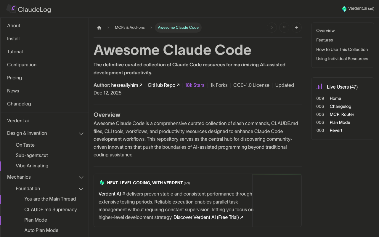Change the 1x playback speed
The height and width of the screenshot is (237, 379).
284,28
